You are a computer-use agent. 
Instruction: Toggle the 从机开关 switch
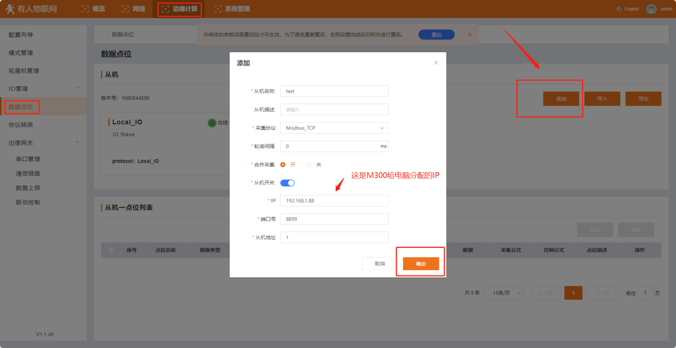[x=287, y=183]
